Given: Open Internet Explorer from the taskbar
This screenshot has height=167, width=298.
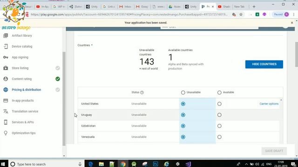Looking at the screenshot, I should [167, 164].
